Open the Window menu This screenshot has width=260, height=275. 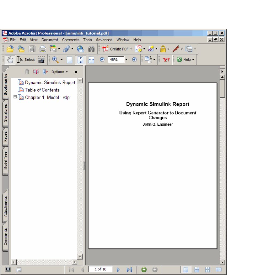[x=123, y=40]
